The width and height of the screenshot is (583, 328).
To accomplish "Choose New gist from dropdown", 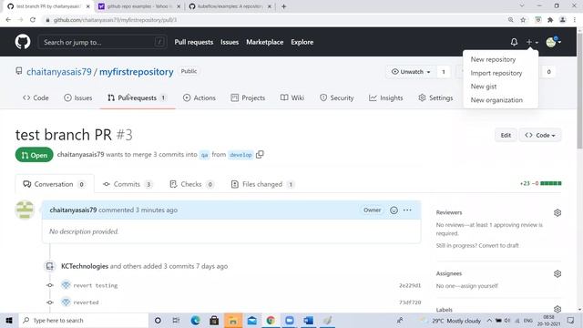I will (484, 87).
